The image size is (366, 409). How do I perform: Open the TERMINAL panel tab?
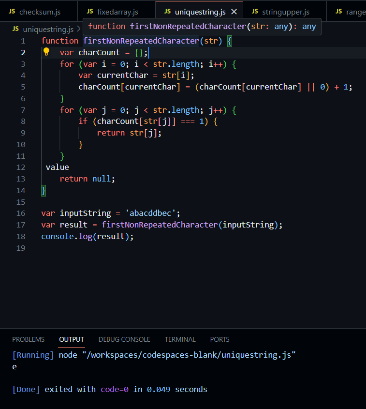point(180,339)
